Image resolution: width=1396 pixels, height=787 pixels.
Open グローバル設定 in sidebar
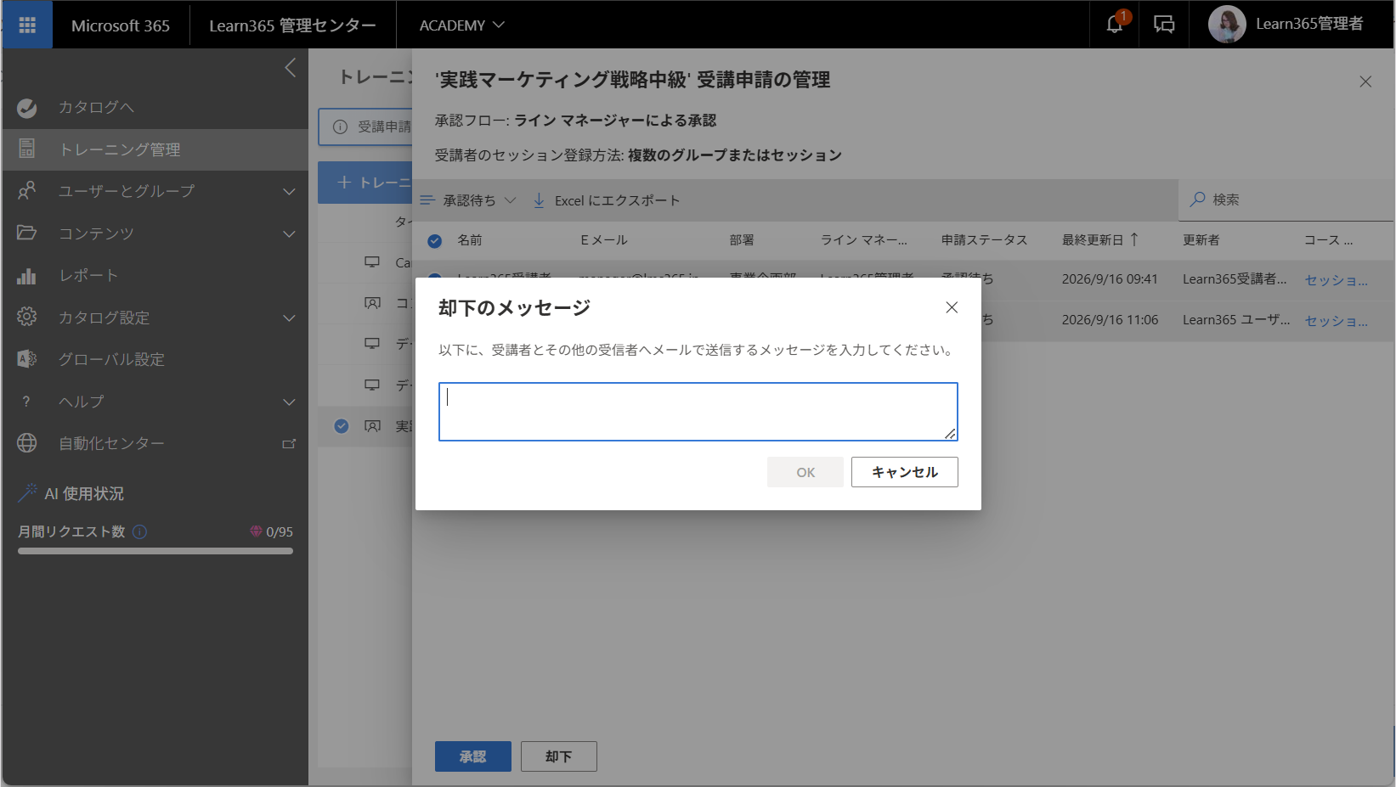[155, 359]
